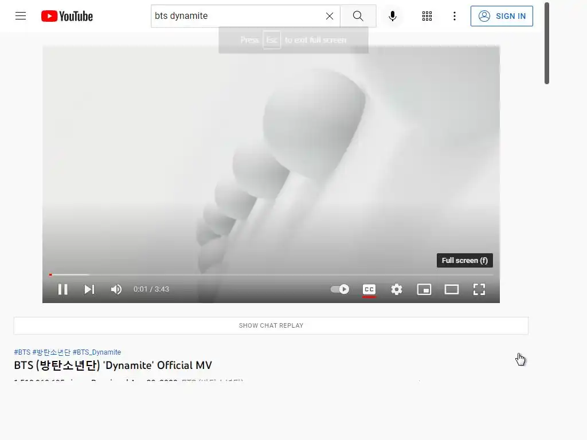Open the three-dot settings menu
Image resolution: width=587 pixels, height=440 pixels.
click(455, 16)
